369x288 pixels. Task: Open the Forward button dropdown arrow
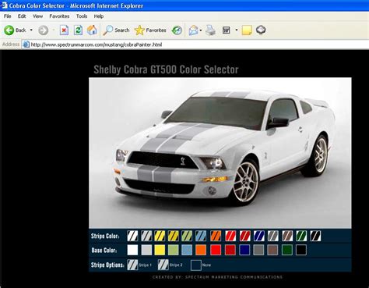coord(54,30)
